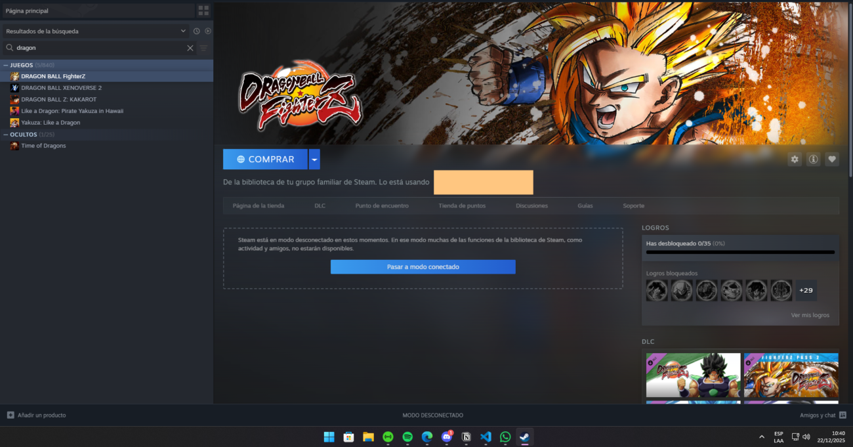Screen dimensions: 853x447
Task: Click the third locked achievement icon
Action: 707,290
